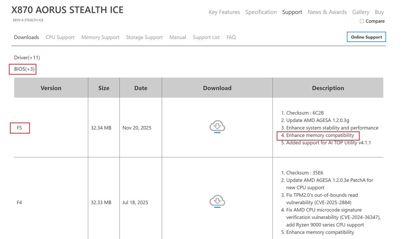This screenshot has height=239, width=408.
Task: Click the X870 A STEALTH ICE subtitle
Action: point(28,20)
